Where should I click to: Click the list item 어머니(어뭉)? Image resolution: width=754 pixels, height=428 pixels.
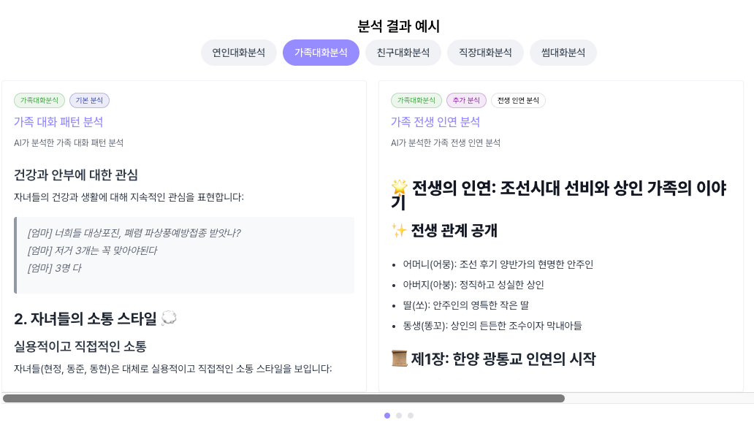point(498,264)
